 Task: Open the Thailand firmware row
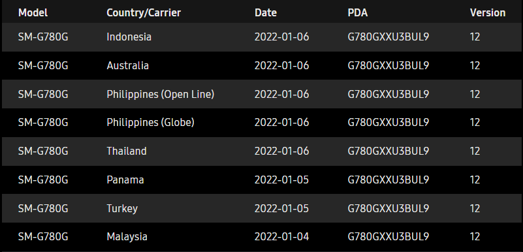(261, 151)
